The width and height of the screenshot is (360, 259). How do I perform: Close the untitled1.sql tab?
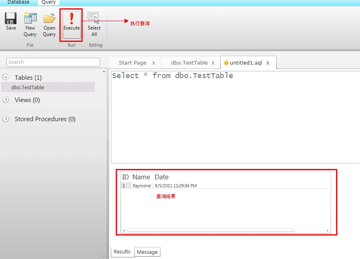click(268, 63)
